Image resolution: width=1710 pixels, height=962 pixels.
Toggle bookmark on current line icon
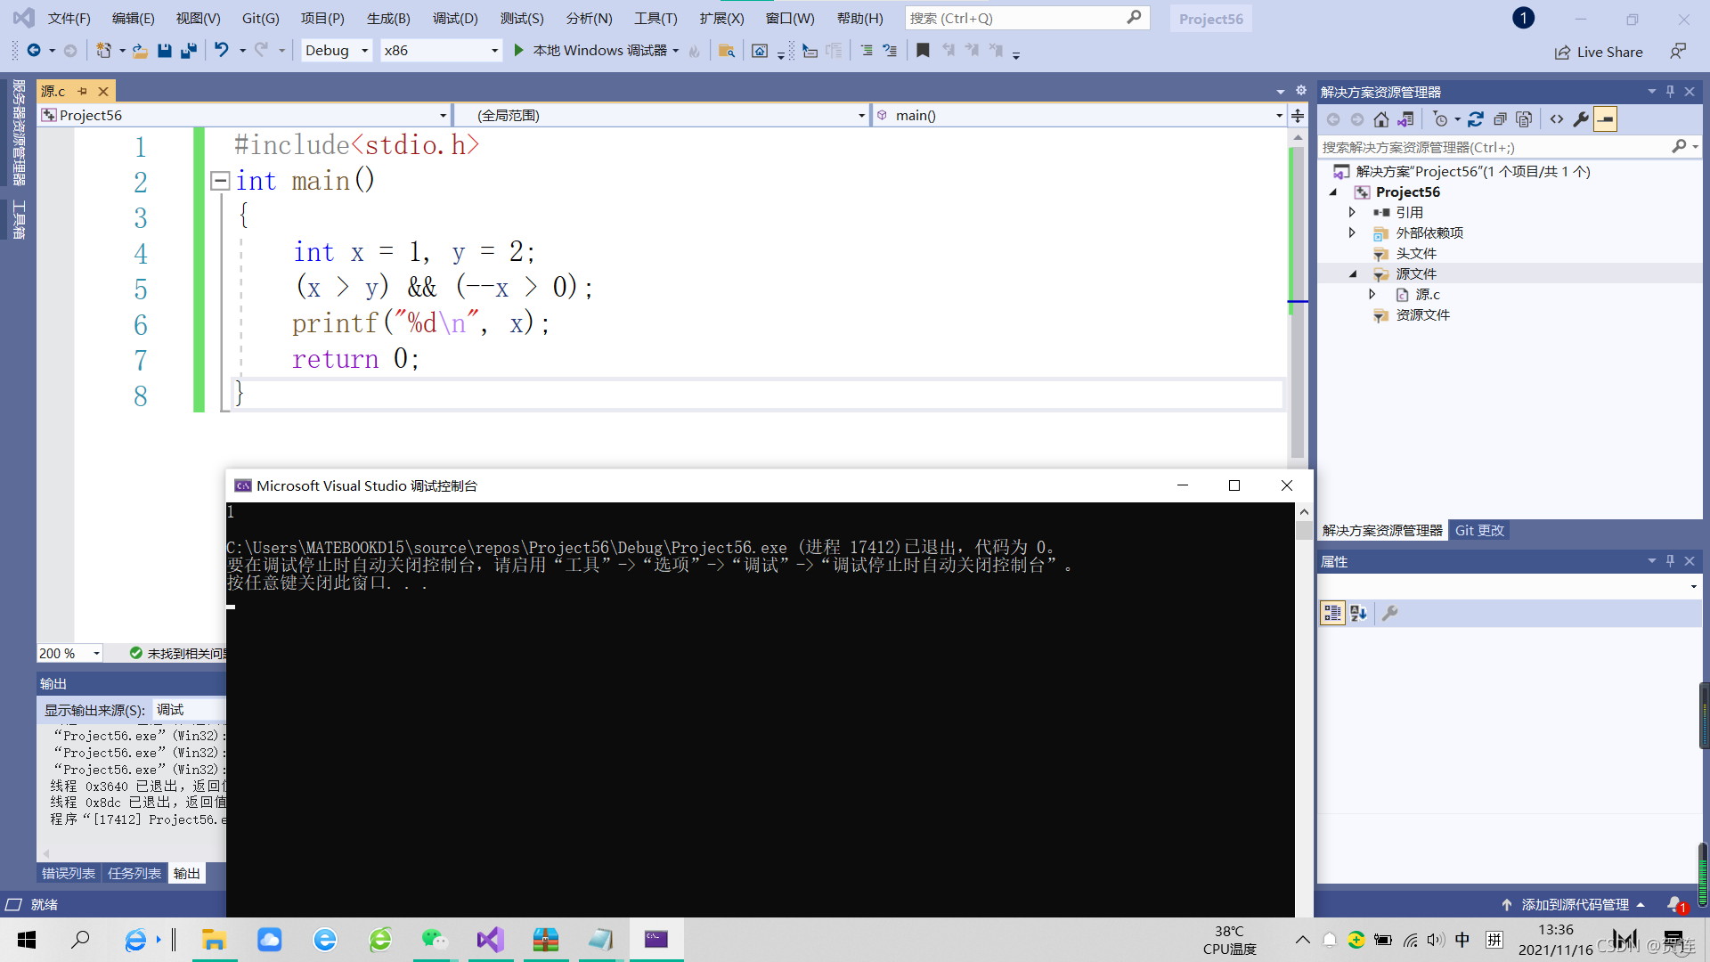tap(923, 51)
